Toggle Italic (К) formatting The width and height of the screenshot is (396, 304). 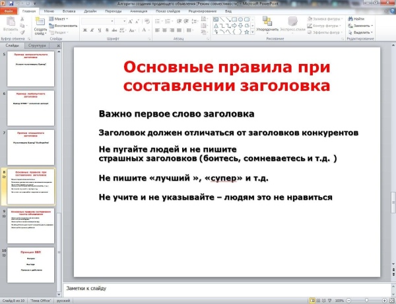pos(92,30)
